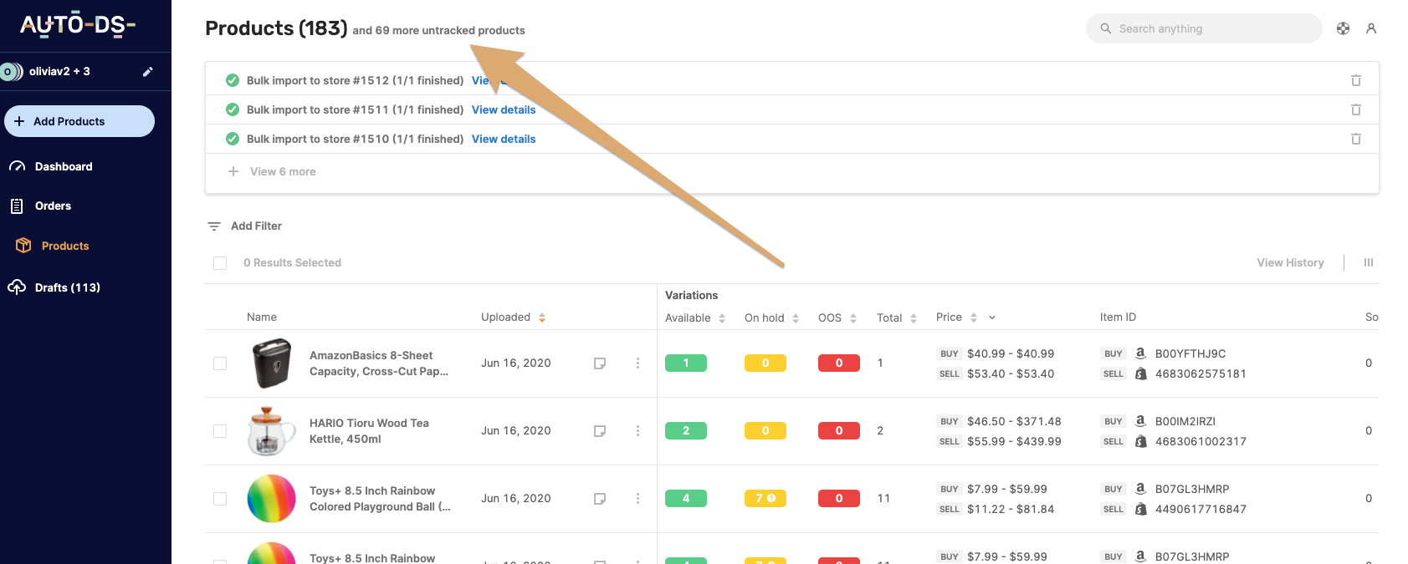This screenshot has width=1408, height=564.
Task: Open the HARIO Tioru Wood Tea Kettle name
Action: click(369, 431)
